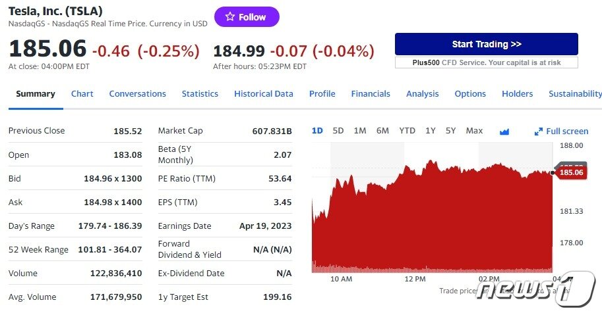Set chart range to YTD

[x=407, y=131]
